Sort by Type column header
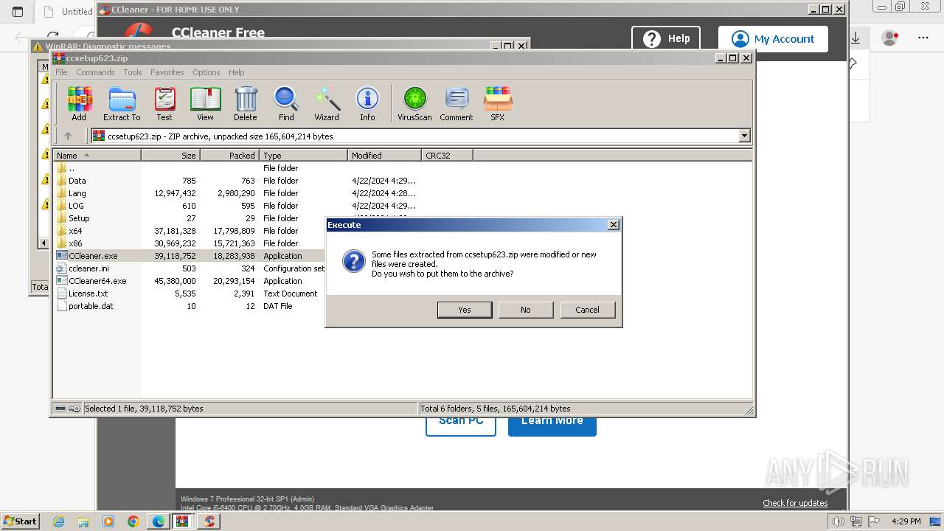The image size is (944, 531). 303,156
